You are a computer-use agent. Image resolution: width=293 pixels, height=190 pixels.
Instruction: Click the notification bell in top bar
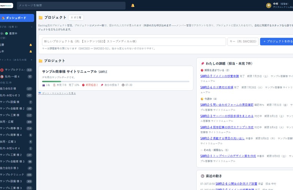(x=133, y=5)
